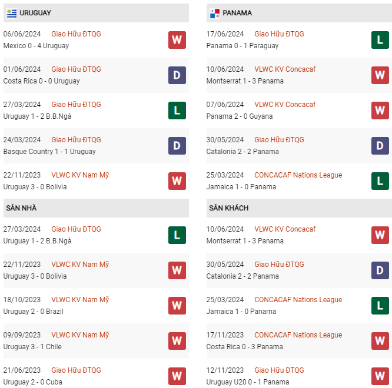Click W badge for Uruguay U20 0-1 Panama

tap(380, 376)
